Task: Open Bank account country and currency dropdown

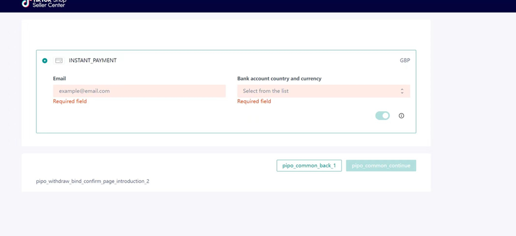Action: pos(323,91)
